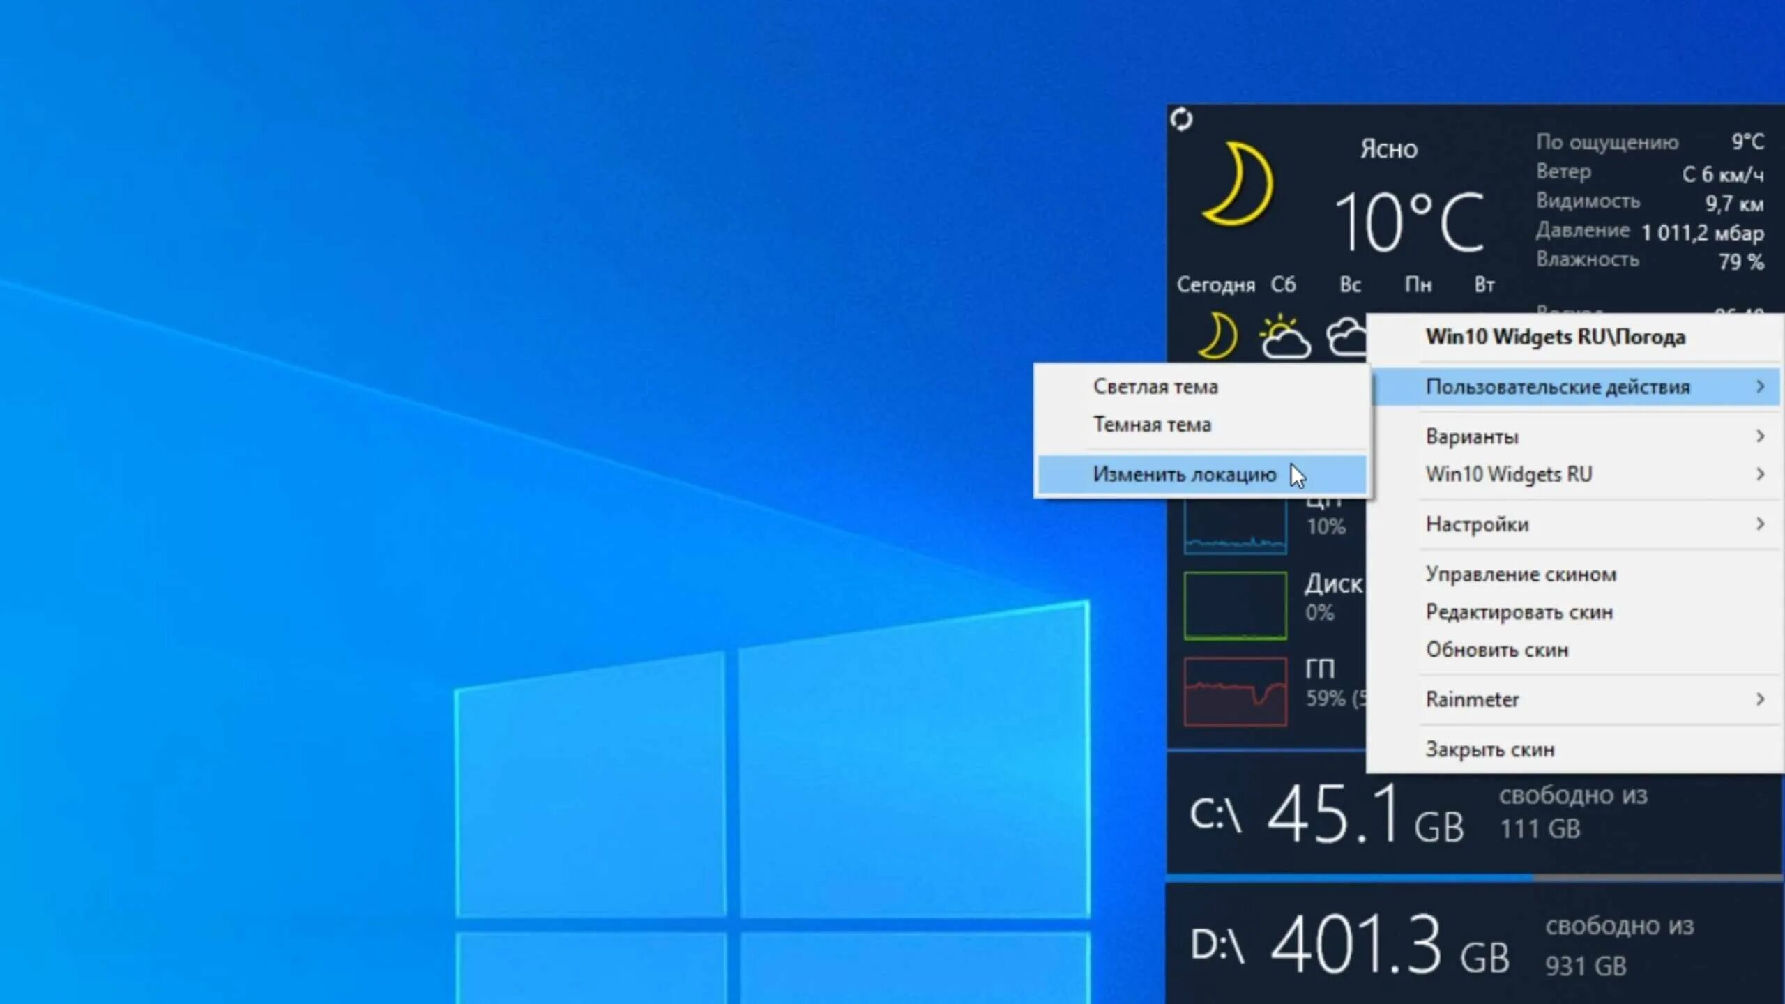Click Saturday's partly sunny forecast icon
This screenshot has height=1004, width=1785.
1284,338
